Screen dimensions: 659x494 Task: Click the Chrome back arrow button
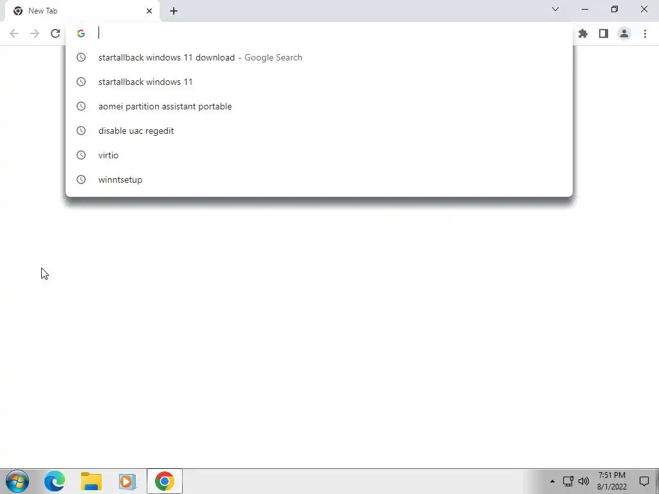coord(14,33)
